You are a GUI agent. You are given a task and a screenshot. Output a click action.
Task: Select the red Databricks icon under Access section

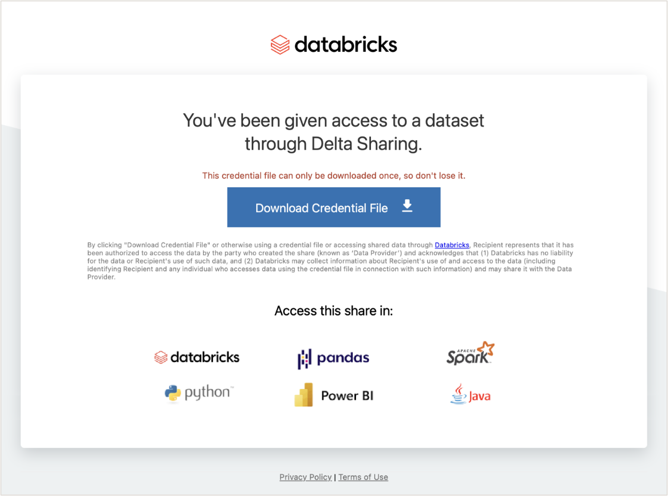click(x=161, y=357)
